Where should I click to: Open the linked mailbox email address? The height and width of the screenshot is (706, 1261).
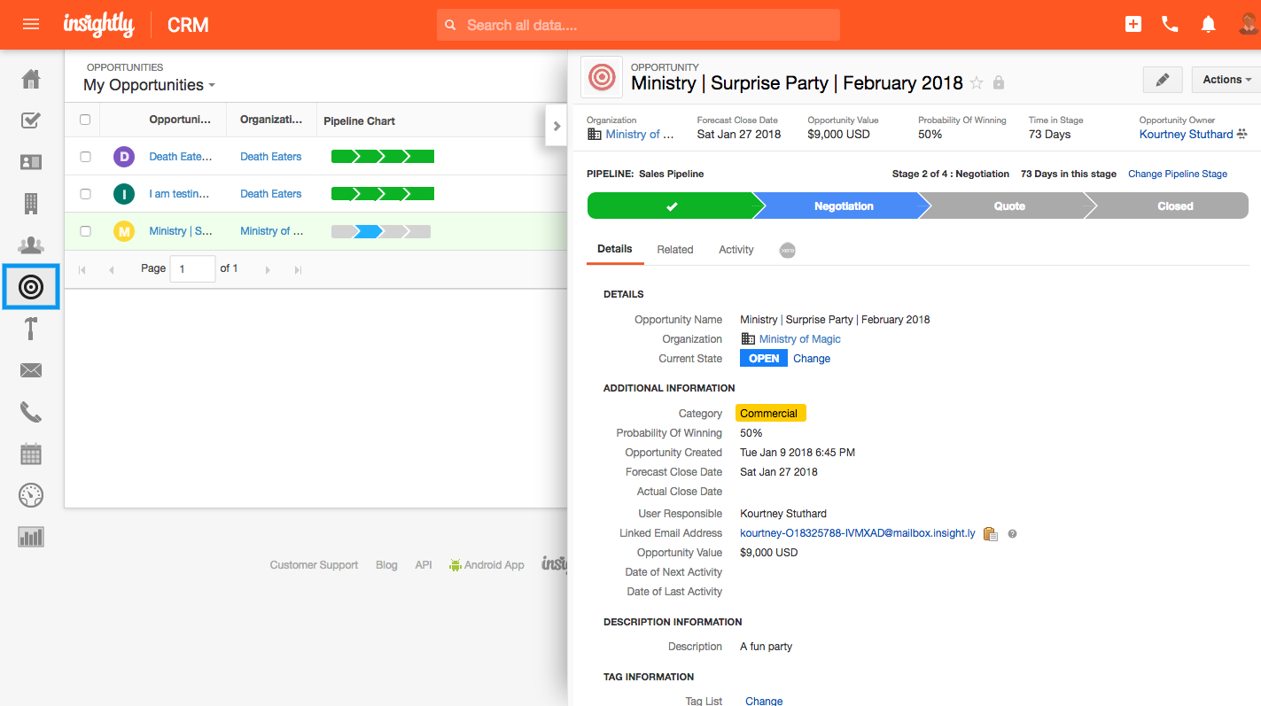coord(858,533)
